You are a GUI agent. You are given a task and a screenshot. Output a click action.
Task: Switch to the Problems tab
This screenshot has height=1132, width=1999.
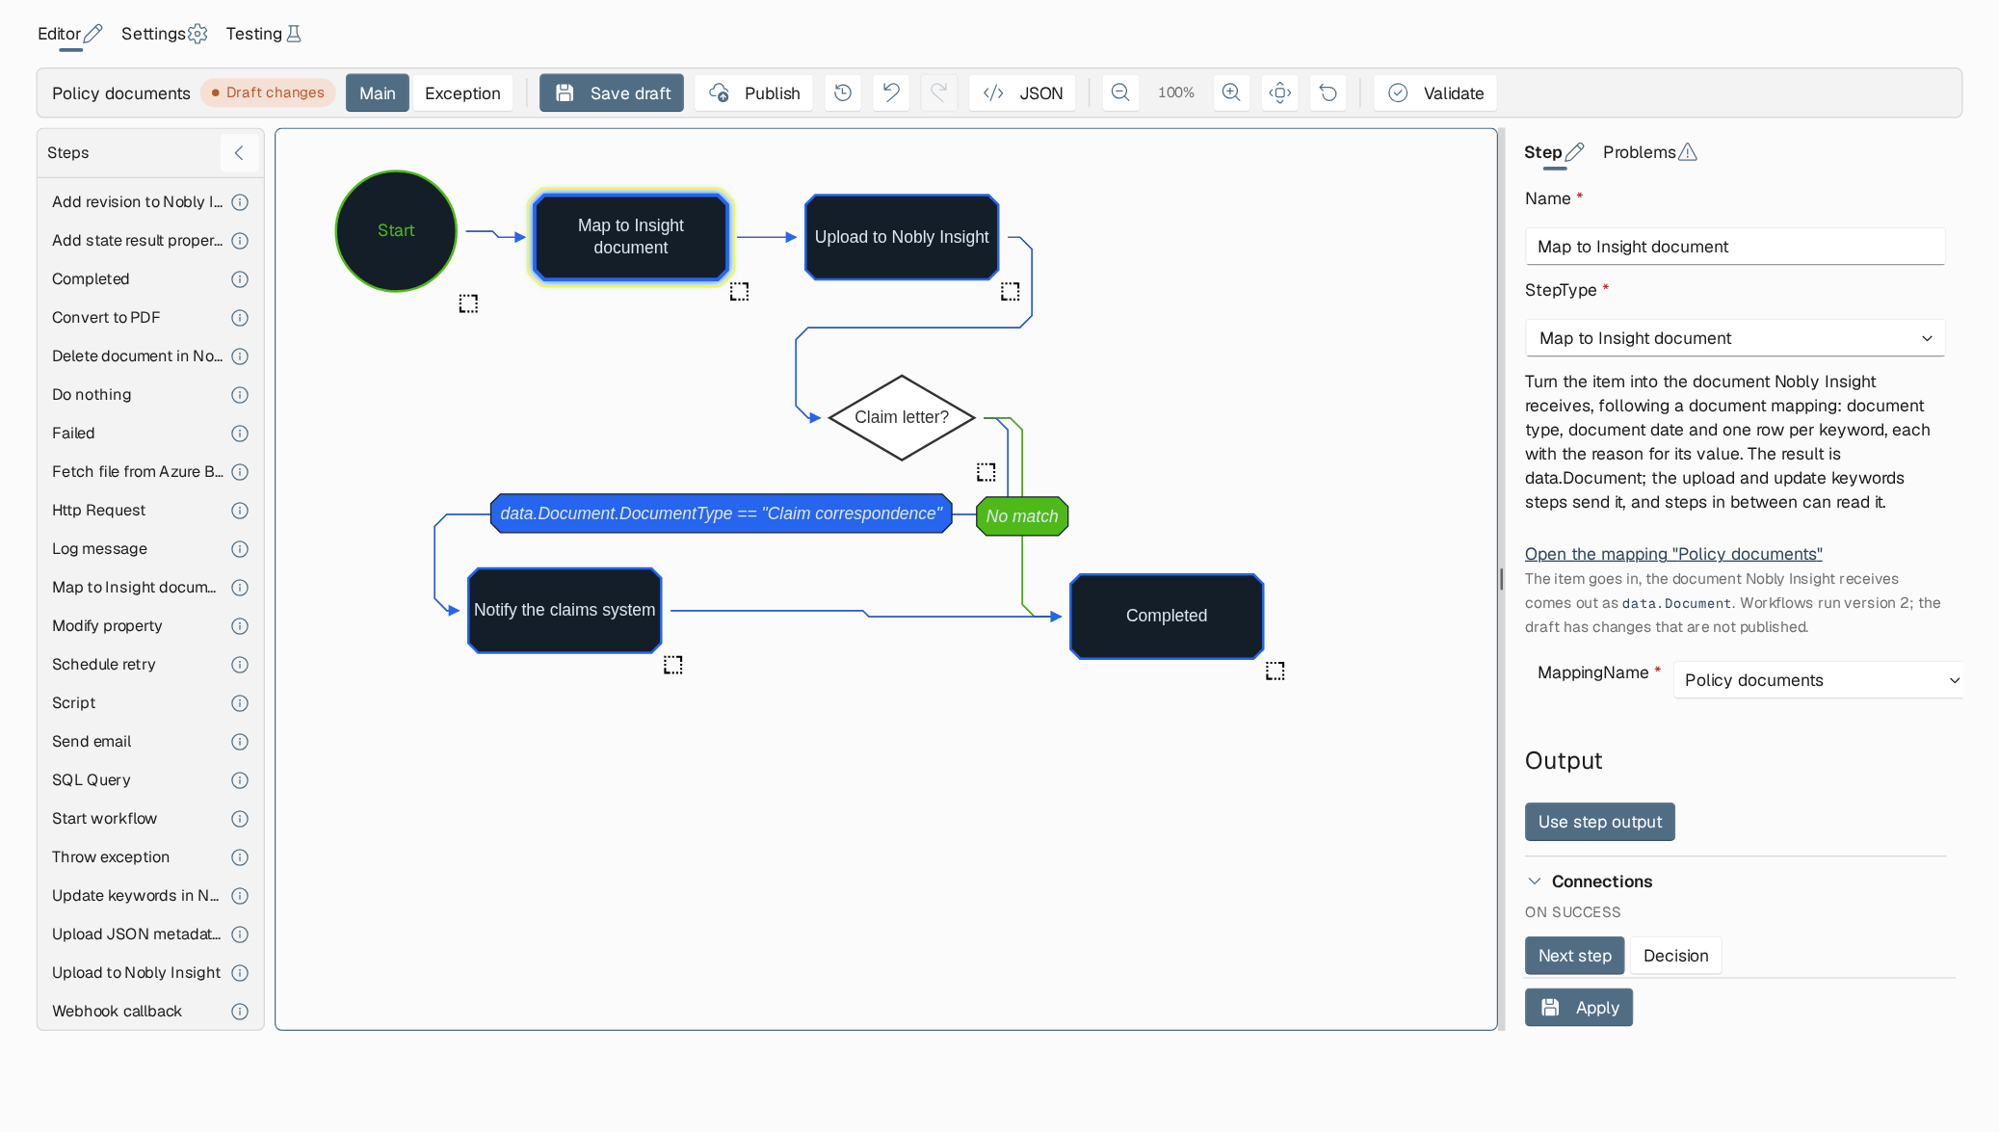click(1649, 152)
